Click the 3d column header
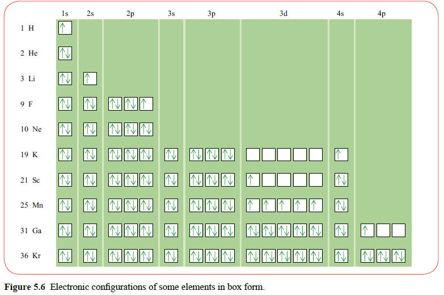Image resolution: width=444 pixels, height=295 pixels. (x=284, y=13)
